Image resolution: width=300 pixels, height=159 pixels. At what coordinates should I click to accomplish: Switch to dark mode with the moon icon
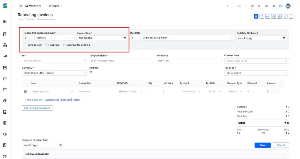(281, 6)
